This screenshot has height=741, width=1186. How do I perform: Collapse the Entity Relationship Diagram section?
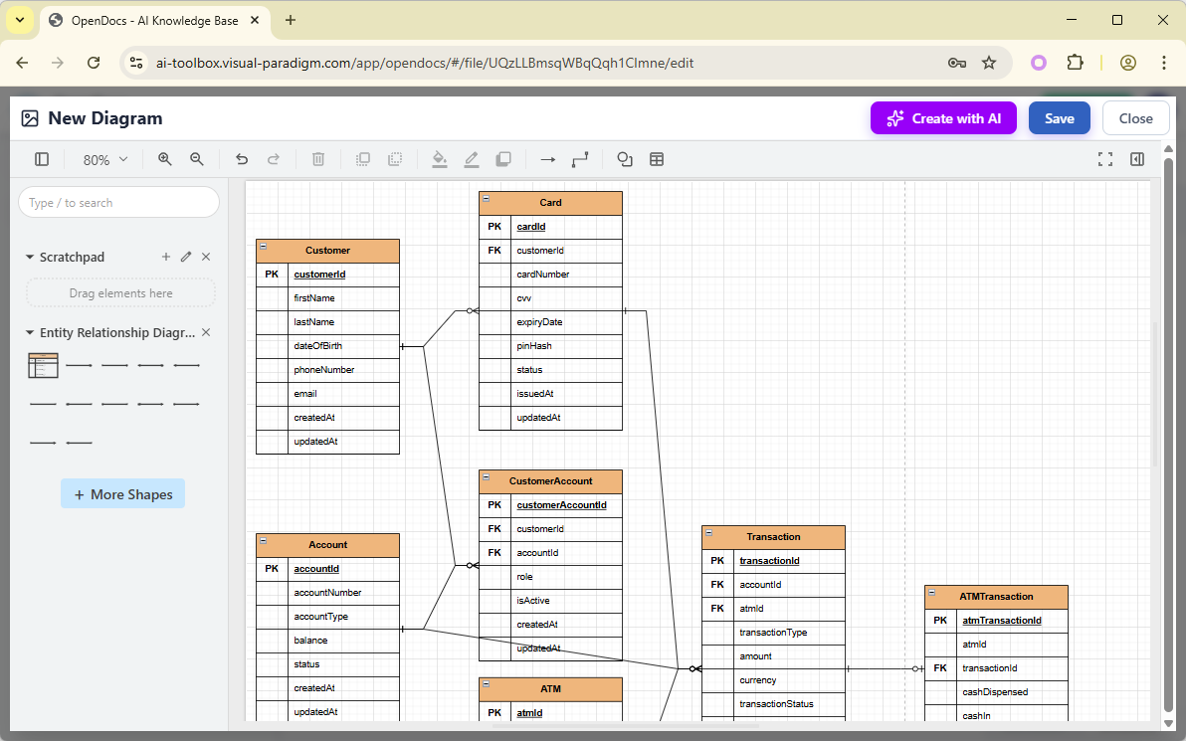[x=29, y=332]
